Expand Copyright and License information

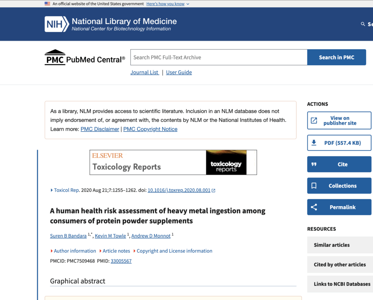click(174, 251)
